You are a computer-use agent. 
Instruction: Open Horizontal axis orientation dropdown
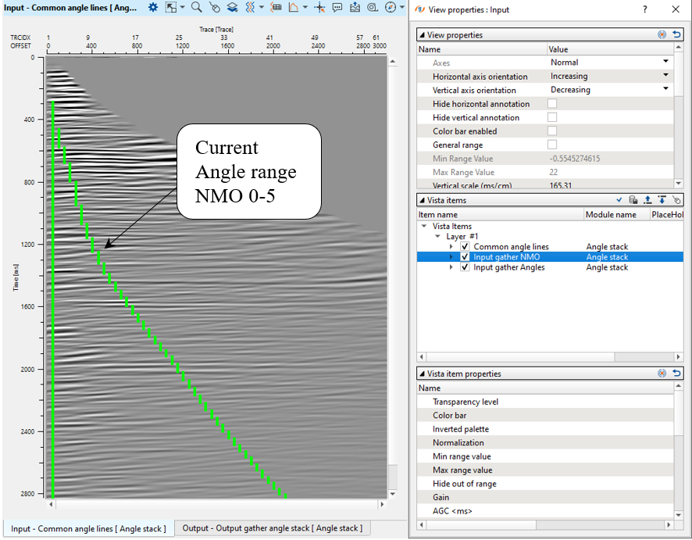click(665, 76)
